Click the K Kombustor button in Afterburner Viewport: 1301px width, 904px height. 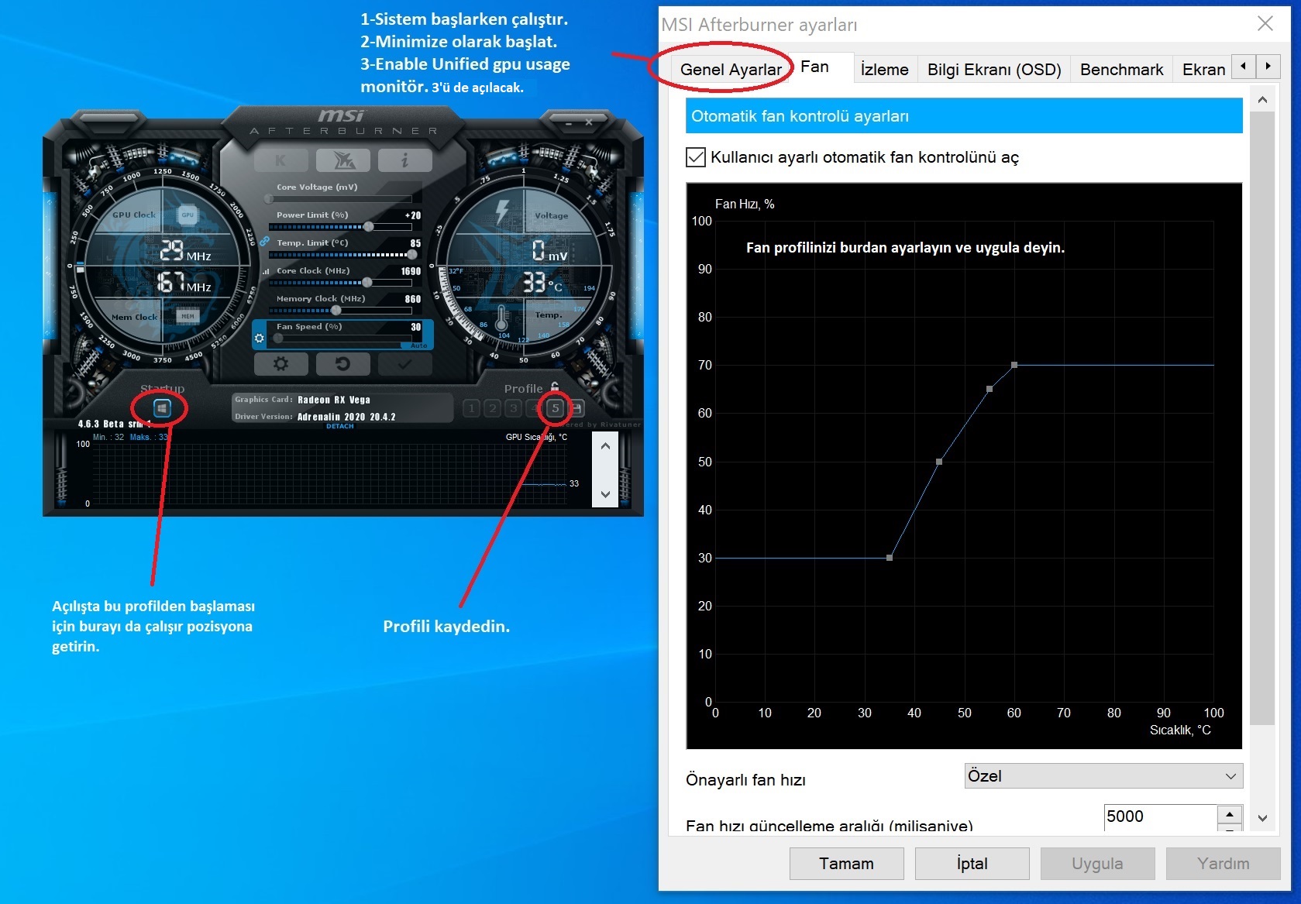(281, 160)
